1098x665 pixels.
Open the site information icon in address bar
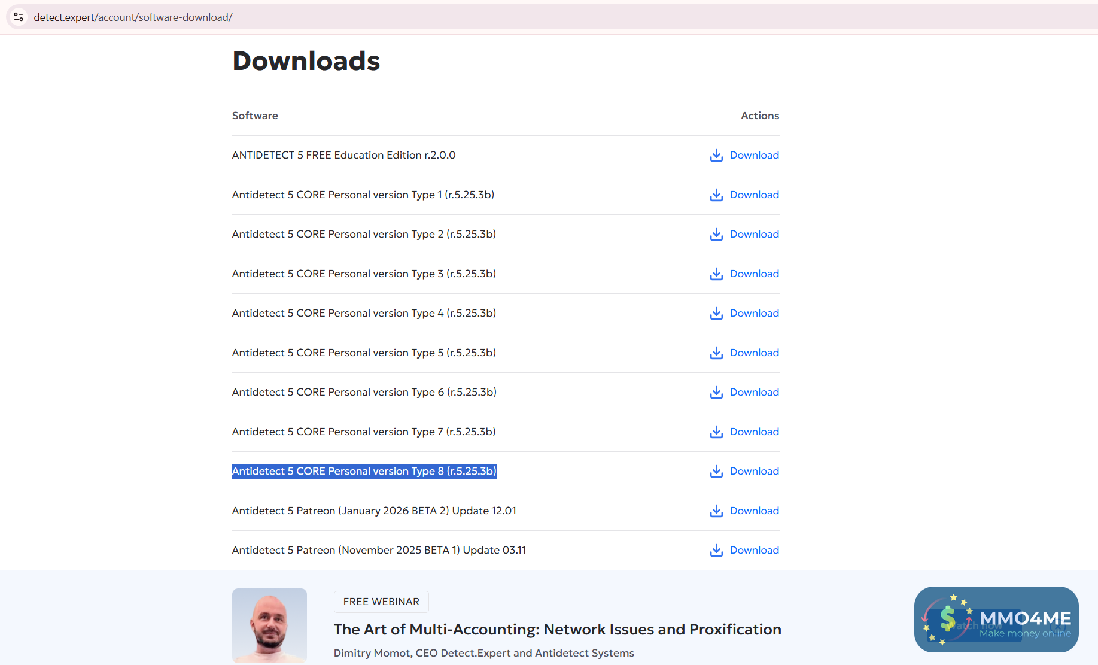(x=19, y=17)
